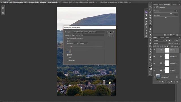Click the Vibrance slider handle
The width and height of the screenshot is (181, 102).
(171, 13)
